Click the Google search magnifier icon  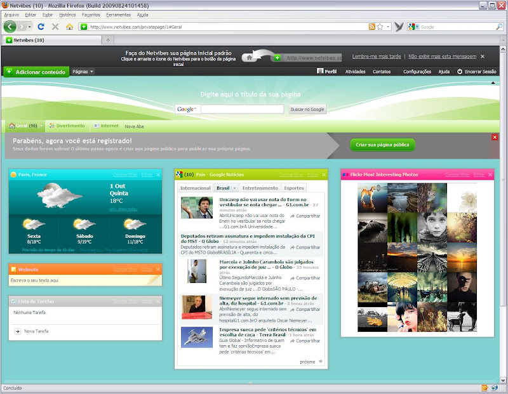[x=499, y=27]
